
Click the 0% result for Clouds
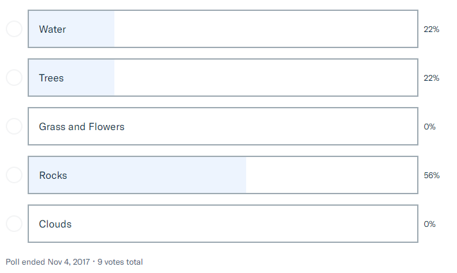point(429,224)
